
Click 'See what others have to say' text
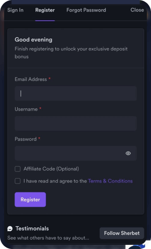pos(48,238)
